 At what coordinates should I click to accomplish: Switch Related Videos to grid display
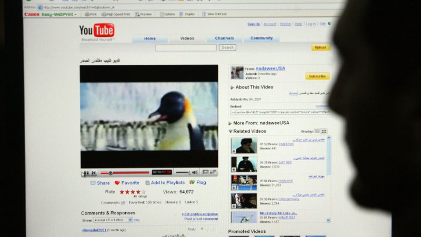[324, 131]
